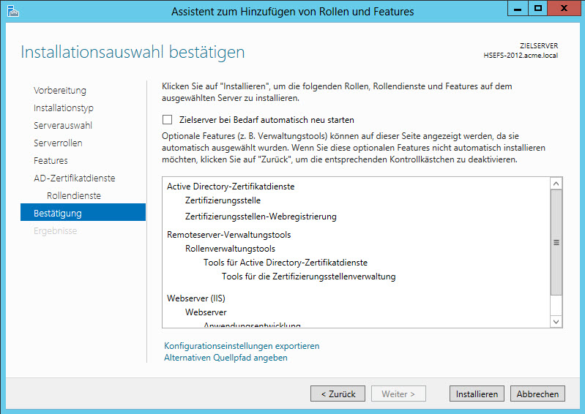Click the Zurück button
Image resolution: width=585 pixels, height=414 pixels.
pos(338,394)
